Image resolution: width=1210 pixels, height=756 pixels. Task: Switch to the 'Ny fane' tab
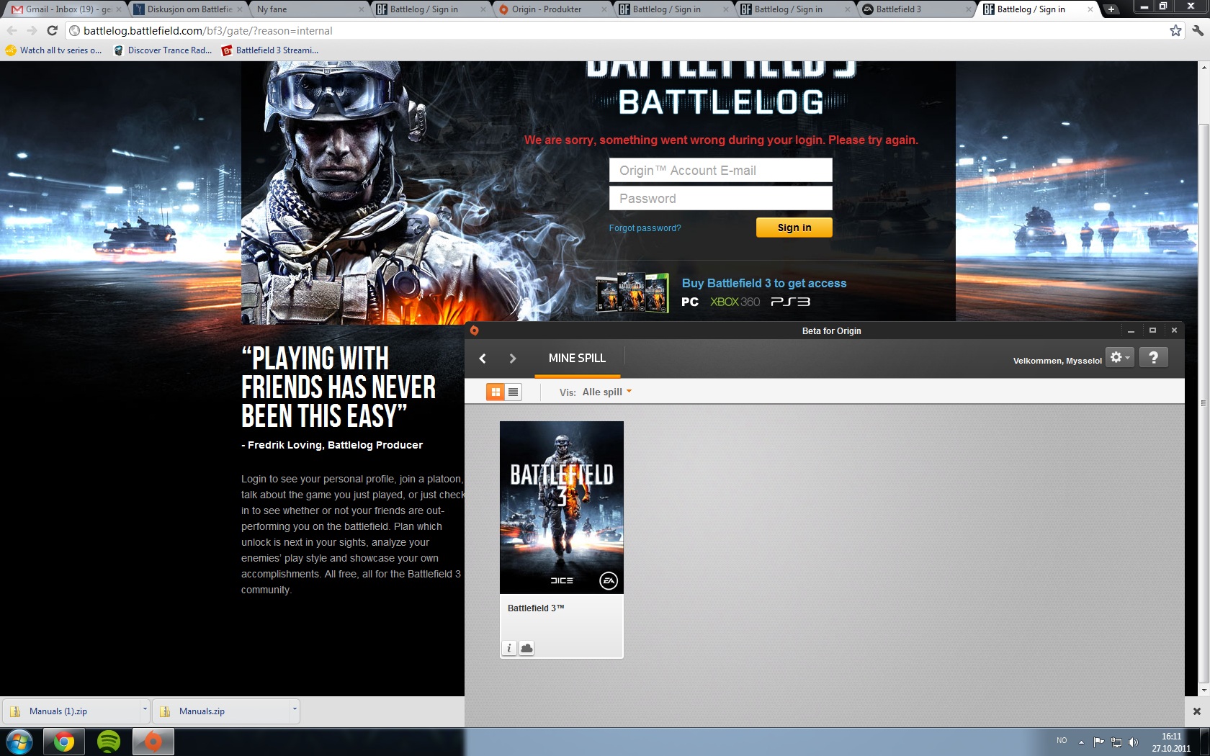(x=310, y=9)
